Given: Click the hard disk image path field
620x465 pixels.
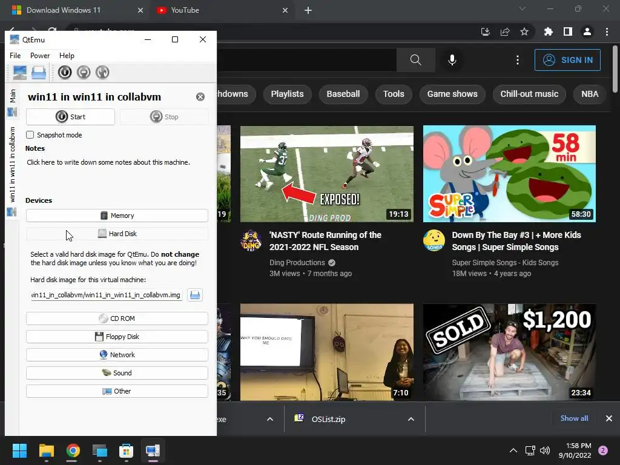Looking at the screenshot, I should click(x=107, y=295).
